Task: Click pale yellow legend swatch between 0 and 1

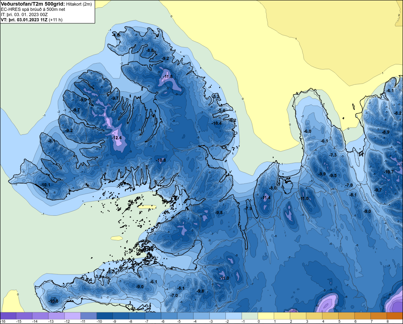Action: coord(266,316)
